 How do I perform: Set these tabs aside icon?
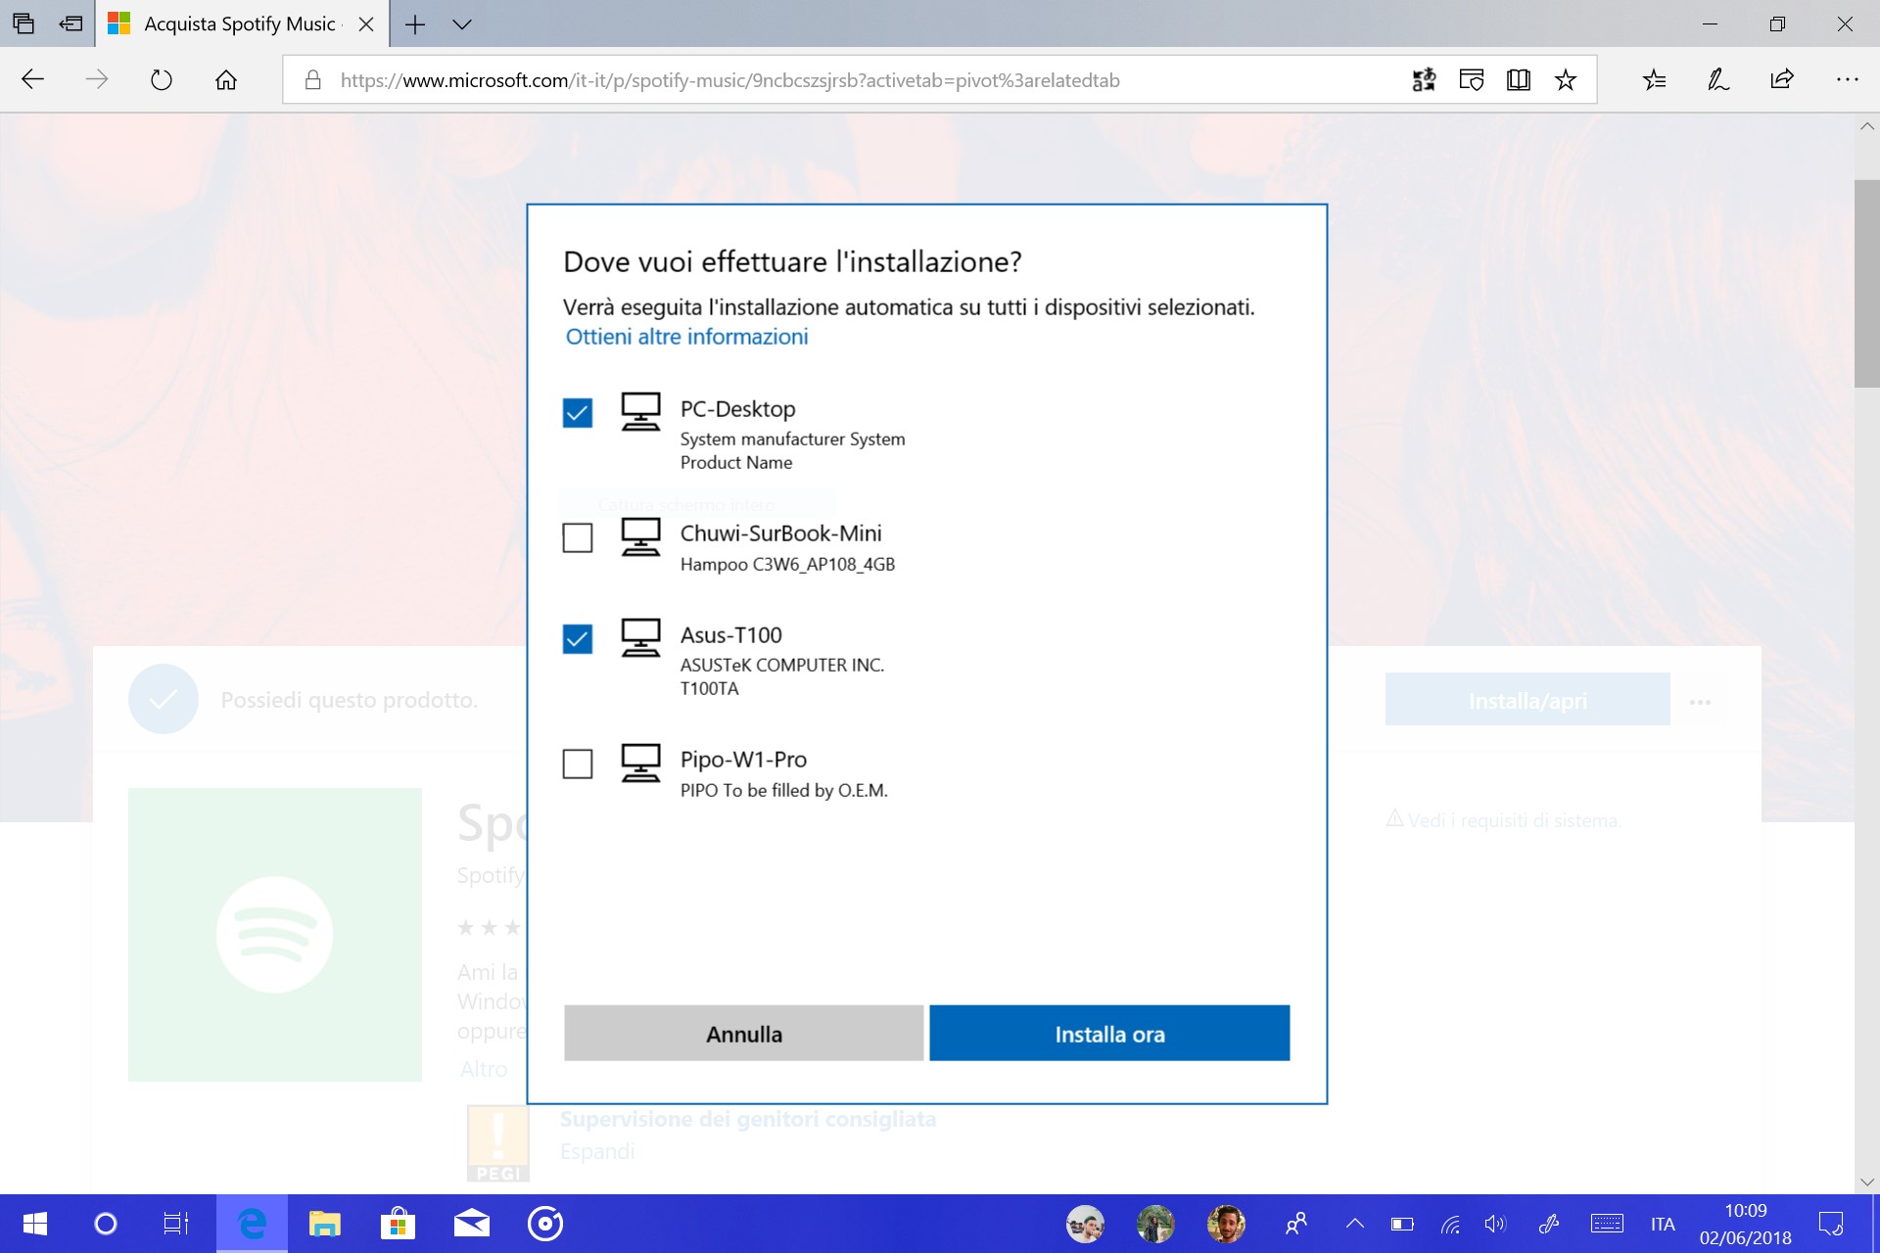coord(70,23)
